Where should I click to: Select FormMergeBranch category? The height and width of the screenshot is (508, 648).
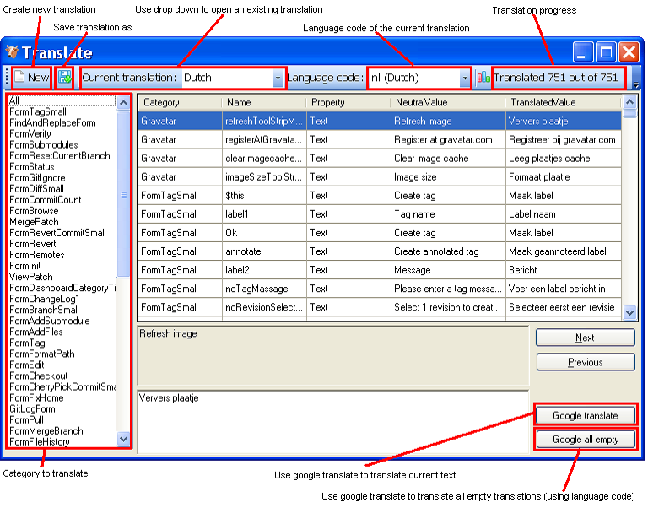click(x=62, y=431)
